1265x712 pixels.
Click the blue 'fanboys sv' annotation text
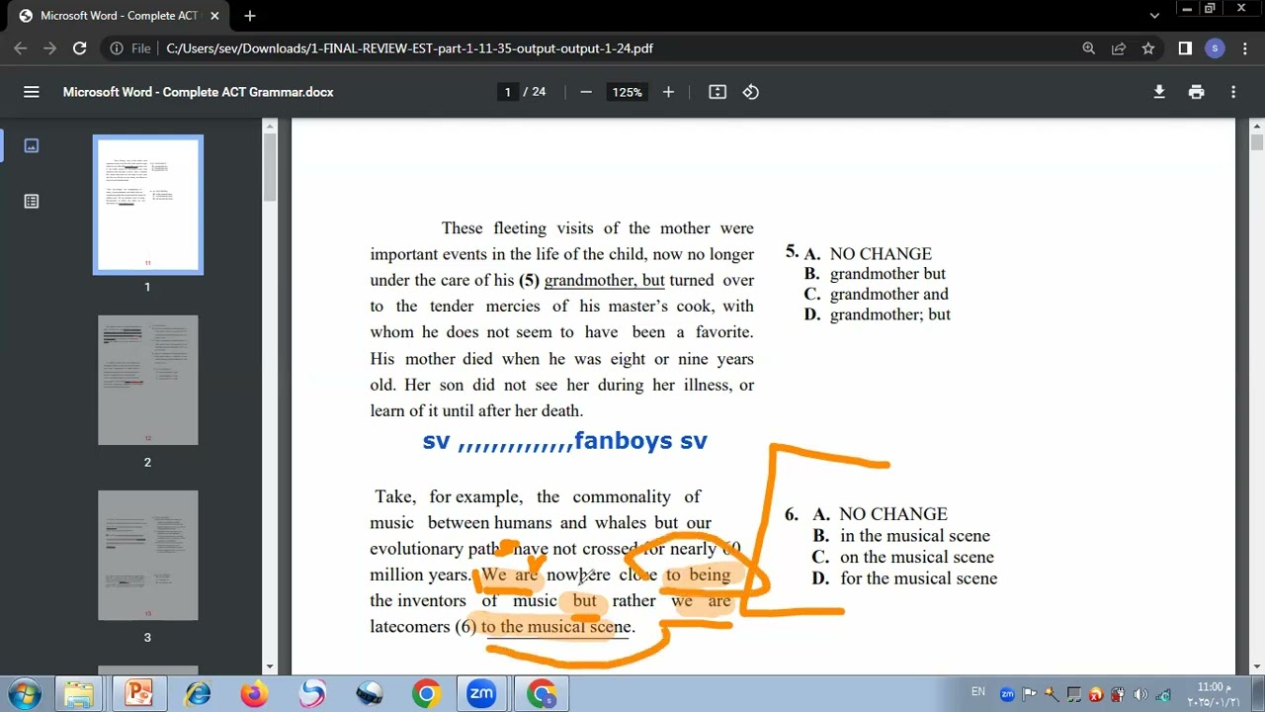pos(640,441)
